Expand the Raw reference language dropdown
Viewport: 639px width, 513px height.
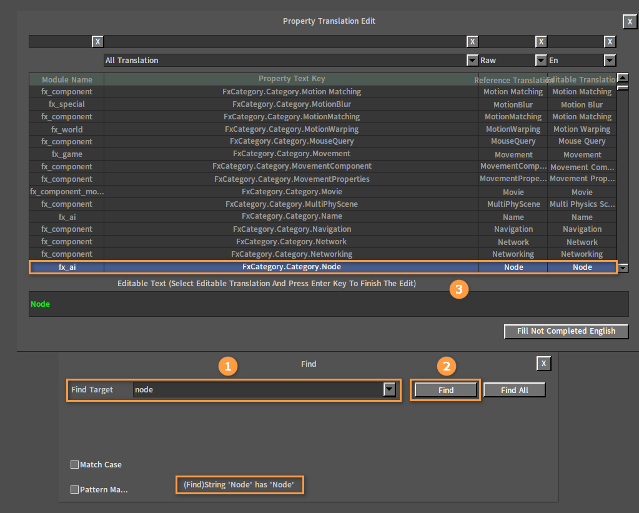(541, 61)
